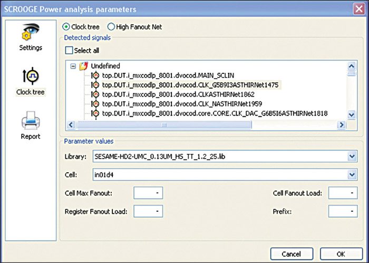Confirm with the OK button
The height and width of the screenshot is (263, 369).
[341, 253]
